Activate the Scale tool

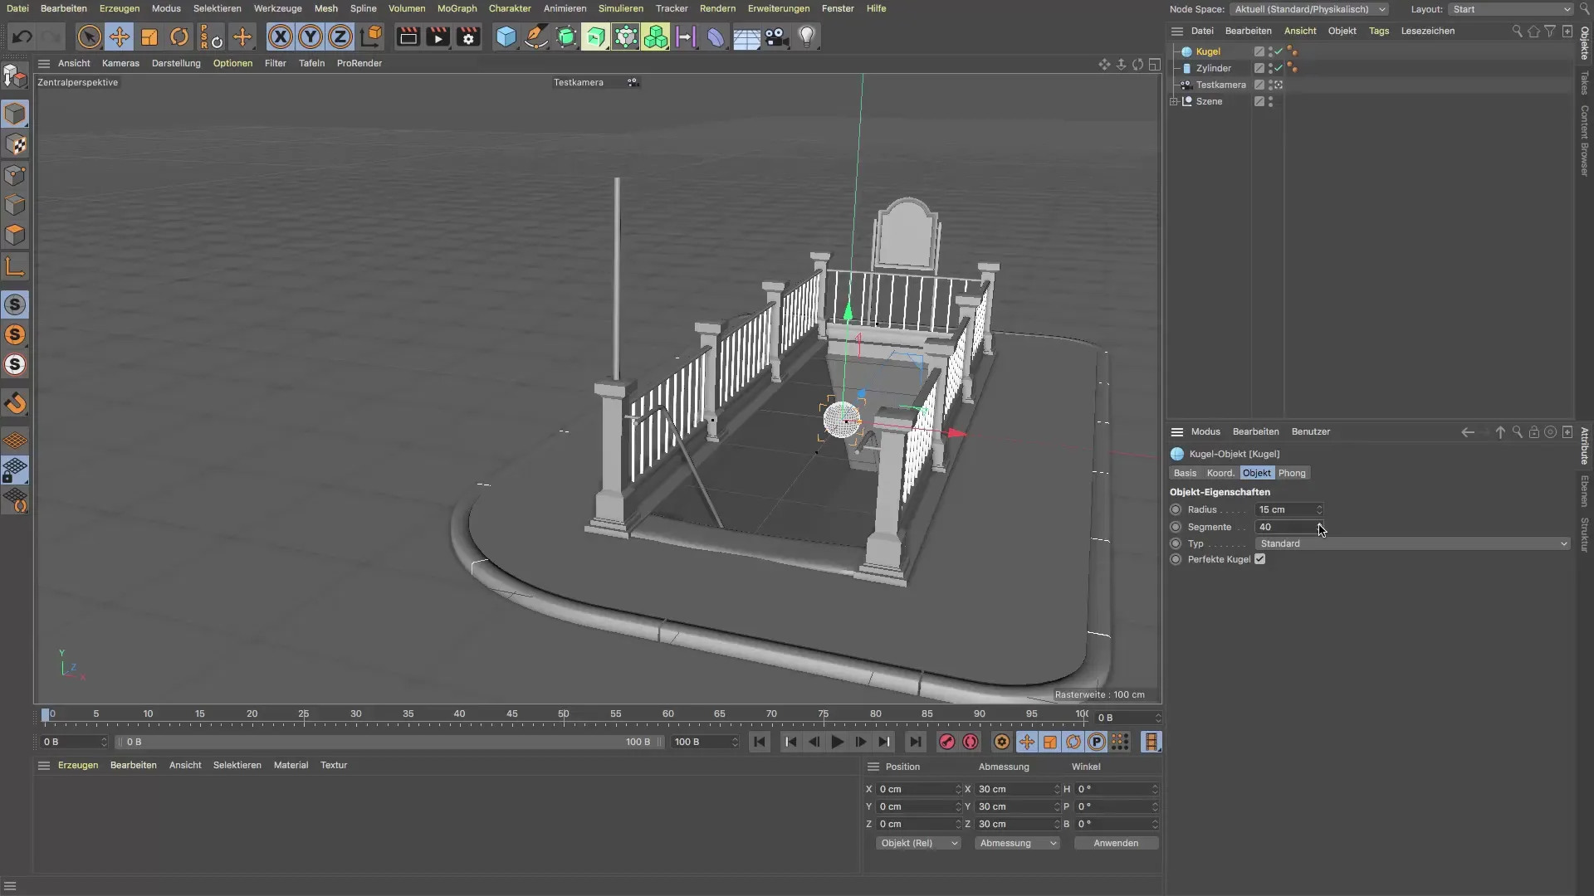(x=149, y=37)
